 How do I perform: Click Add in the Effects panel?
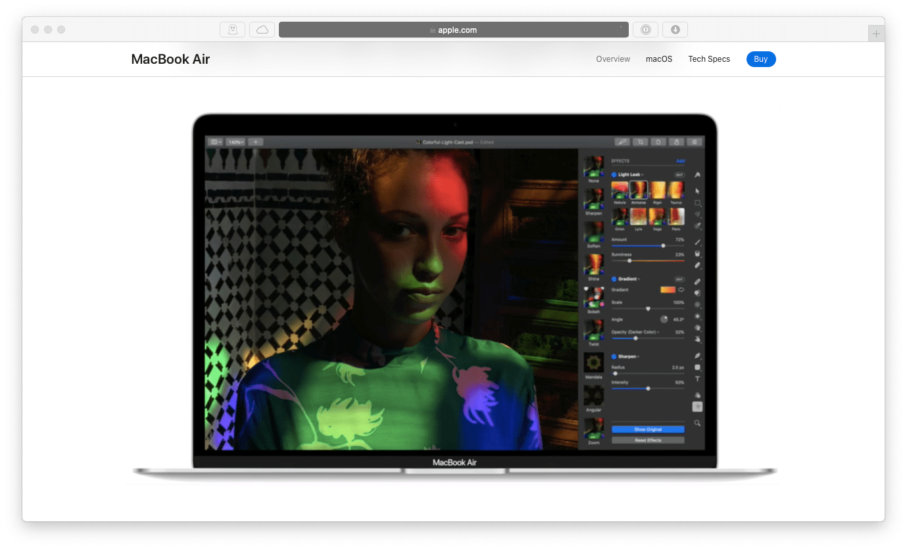pos(680,161)
